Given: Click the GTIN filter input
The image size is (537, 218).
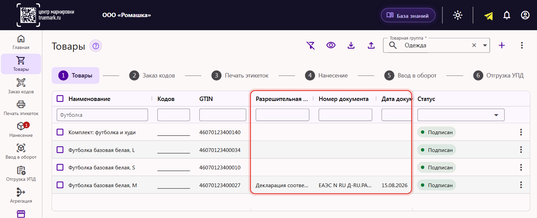Looking at the screenshot, I should pyautogui.click(x=223, y=115).
